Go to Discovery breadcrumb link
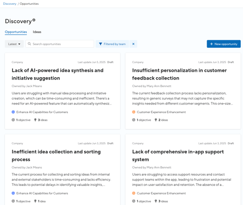The image size is (243, 205). click(10, 4)
